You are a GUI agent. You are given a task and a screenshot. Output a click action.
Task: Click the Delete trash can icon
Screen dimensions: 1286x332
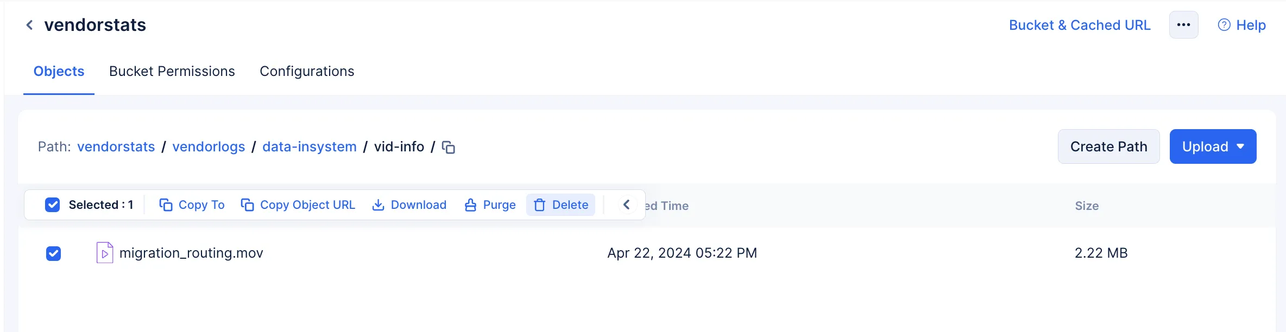click(x=539, y=205)
